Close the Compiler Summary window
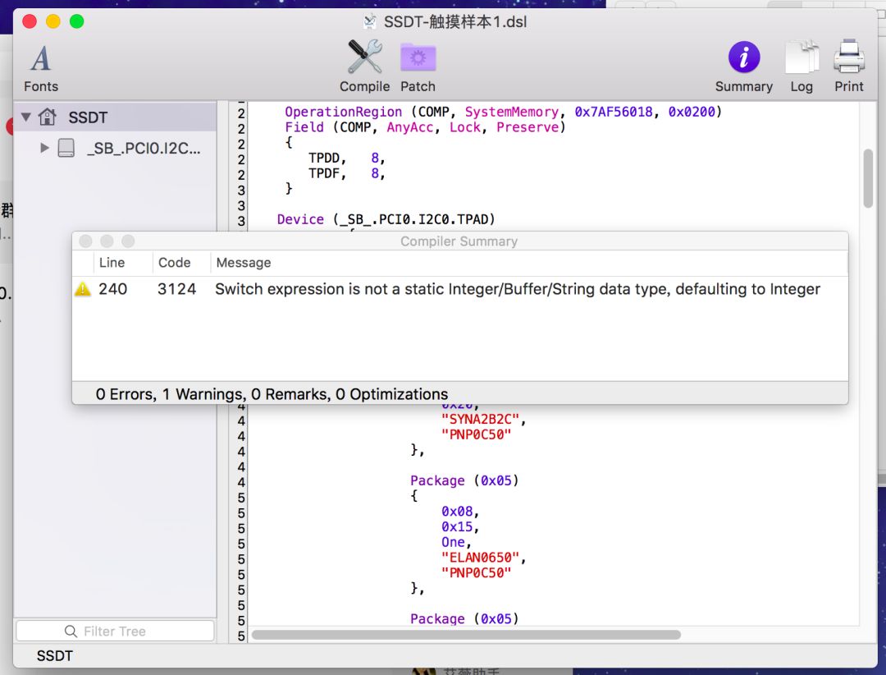Screen dimensions: 886x675 click(x=85, y=241)
